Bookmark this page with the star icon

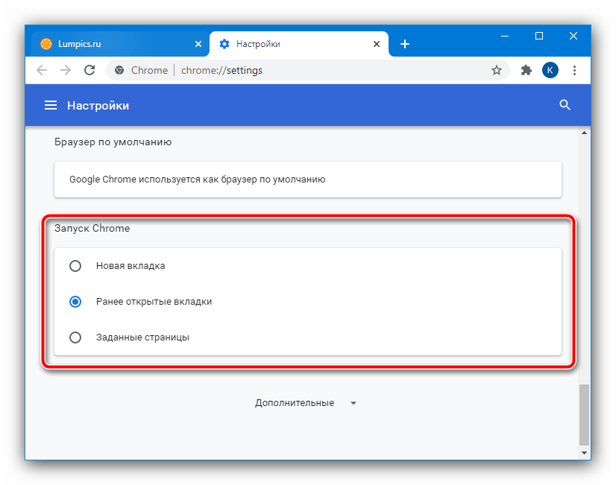click(497, 70)
